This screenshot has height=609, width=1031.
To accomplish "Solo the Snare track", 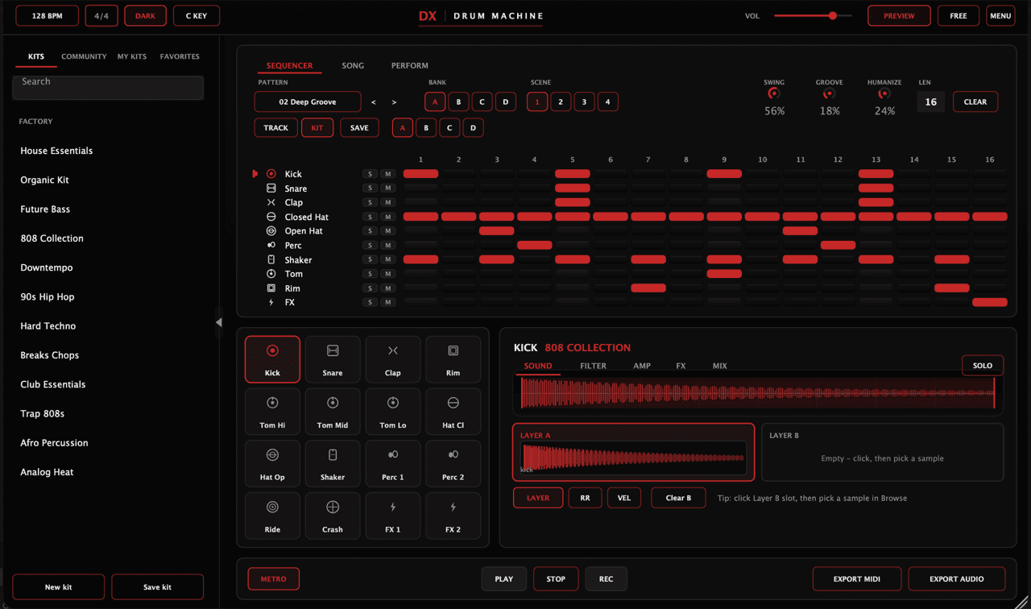I will [x=370, y=188].
